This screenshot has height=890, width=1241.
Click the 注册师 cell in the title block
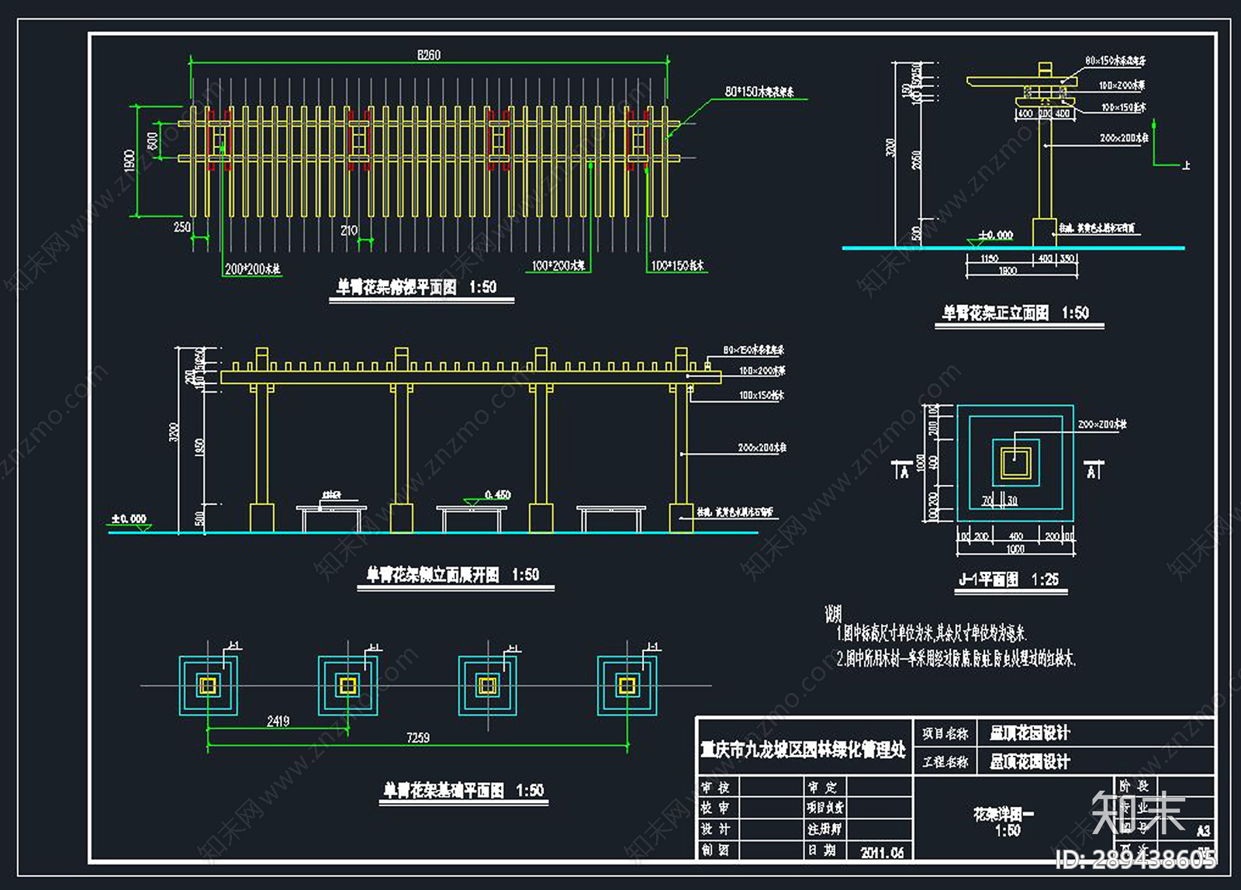point(824,829)
